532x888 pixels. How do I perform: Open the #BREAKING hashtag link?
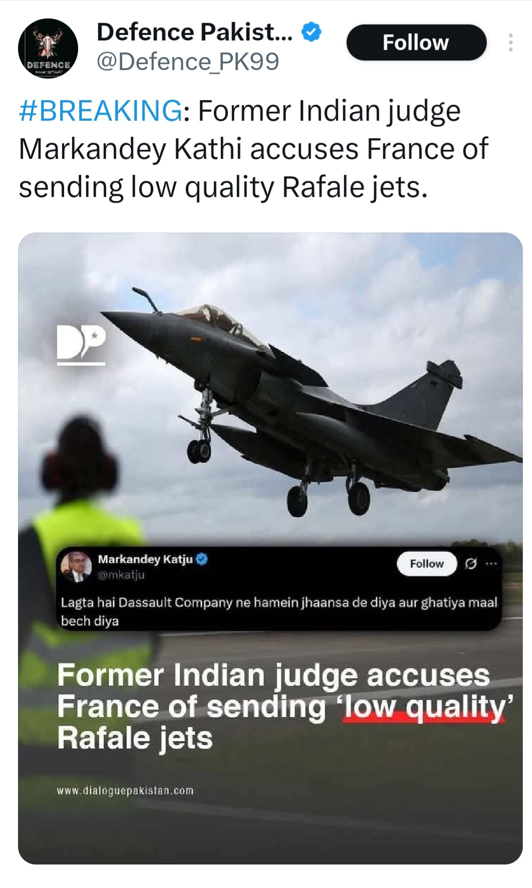100,110
